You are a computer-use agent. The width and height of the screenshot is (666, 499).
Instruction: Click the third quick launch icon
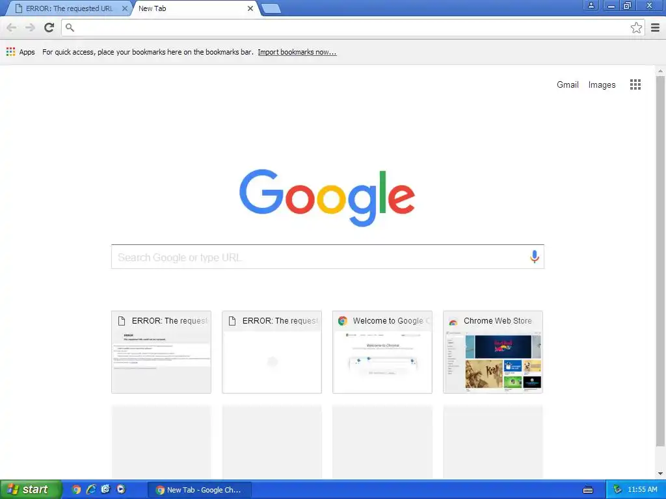coord(106,490)
